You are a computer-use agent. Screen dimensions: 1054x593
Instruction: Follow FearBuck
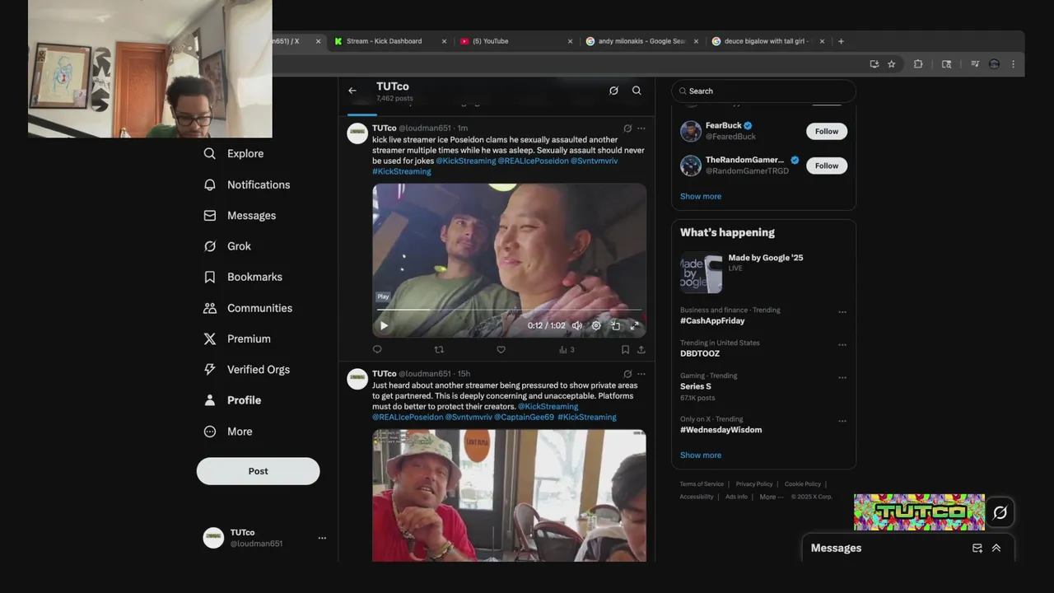point(826,131)
